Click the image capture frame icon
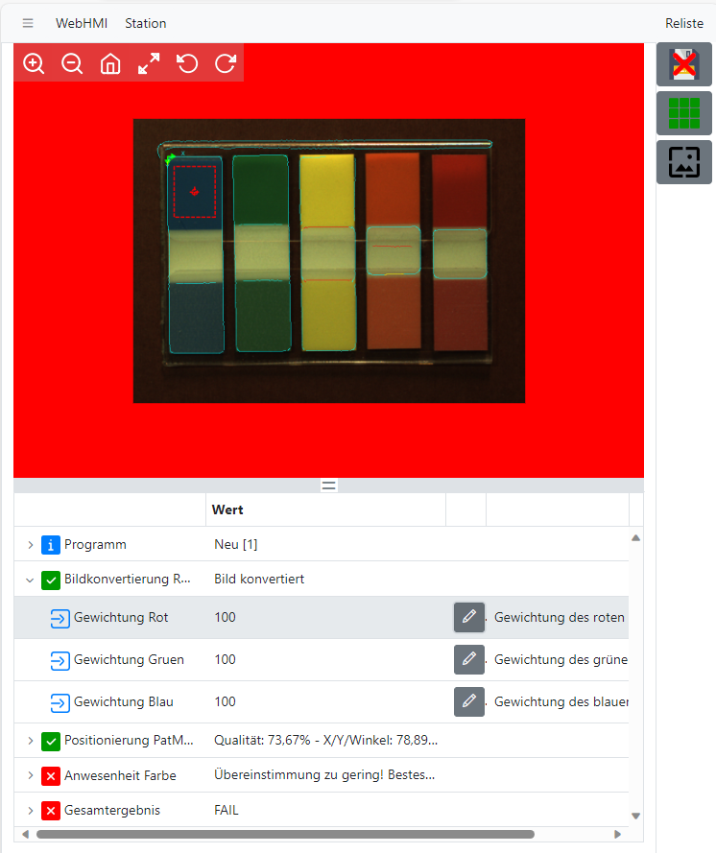This screenshot has height=853, width=716. (684, 162)
